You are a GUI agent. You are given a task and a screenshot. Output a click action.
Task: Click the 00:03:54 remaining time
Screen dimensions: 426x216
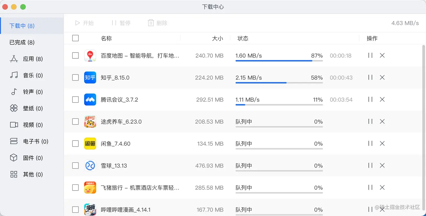(x=341, y=100)
